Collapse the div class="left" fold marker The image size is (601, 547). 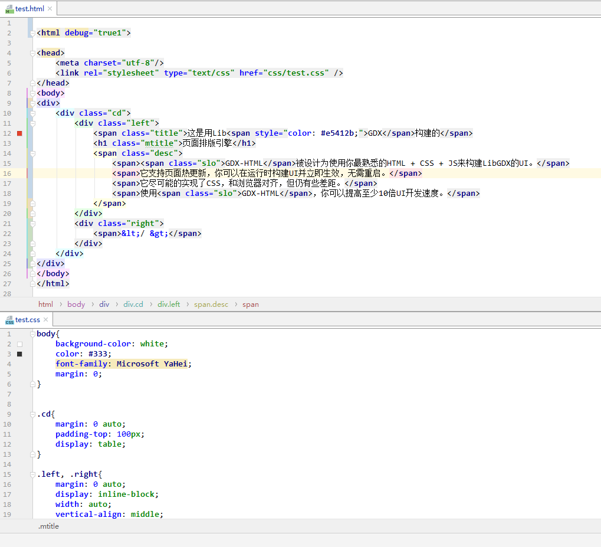point(33,123)
